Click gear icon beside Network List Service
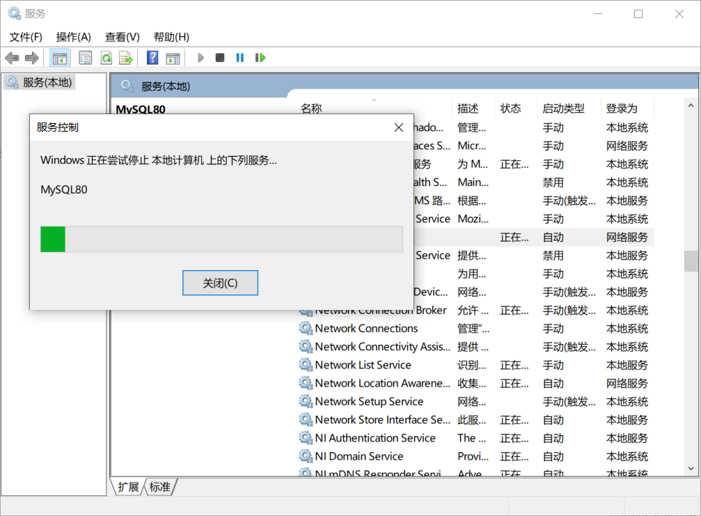 [x=306, y=366]
